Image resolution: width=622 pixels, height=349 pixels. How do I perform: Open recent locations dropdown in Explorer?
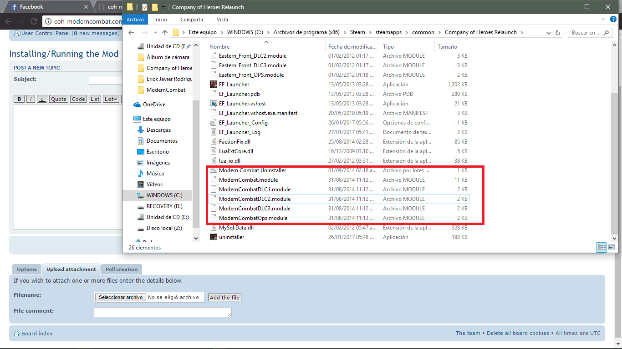click(156, 33)
